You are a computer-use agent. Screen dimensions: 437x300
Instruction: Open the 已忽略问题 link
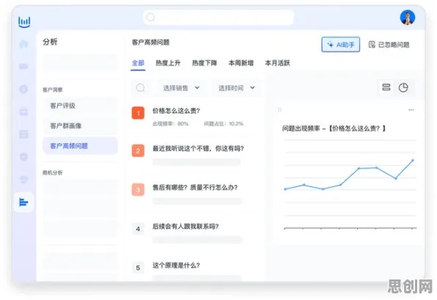click(x=389, y=45)
